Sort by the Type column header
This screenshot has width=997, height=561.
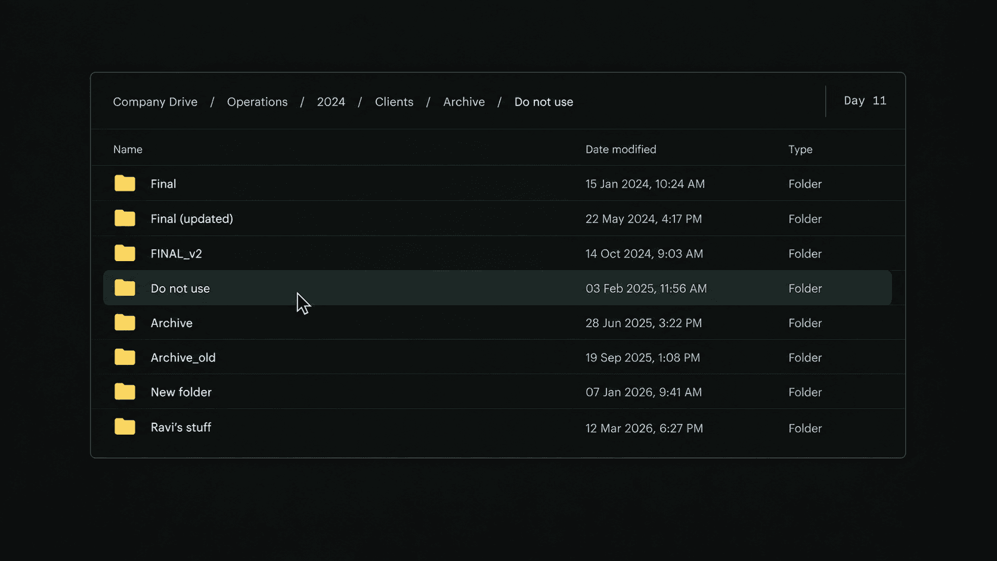point(800,150)
